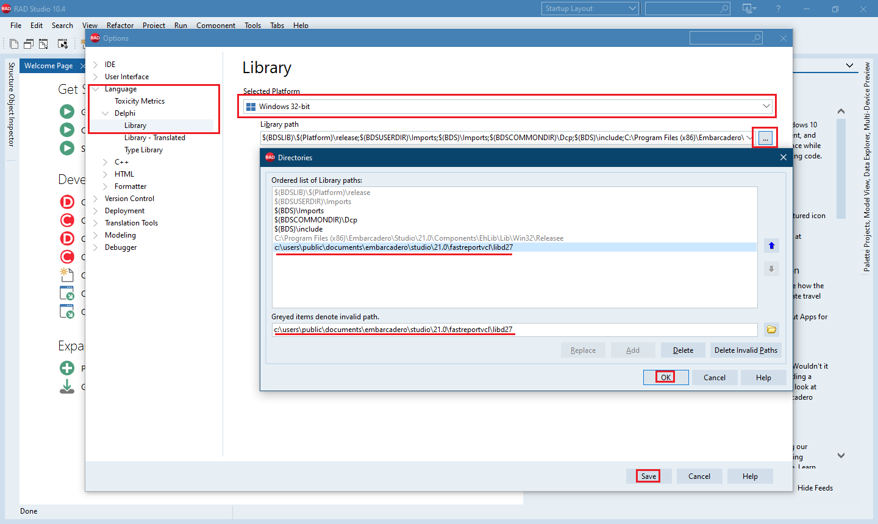This screenshot has height=524, width=878.
Task: Click the New Items icon in the main toolbar
Action: pyautogui.click(x=14, y=44)
